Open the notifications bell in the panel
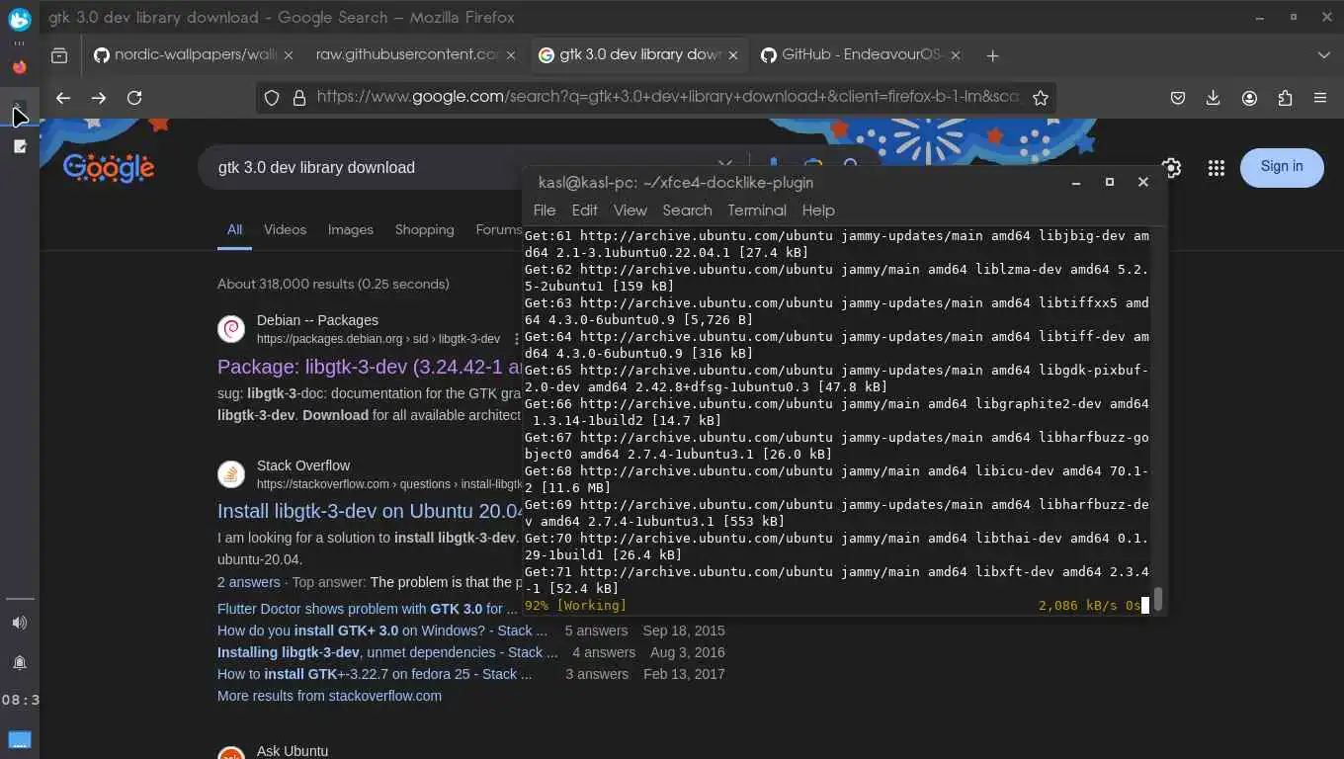This screenshot has width=1344, height=759. [19, 662]
